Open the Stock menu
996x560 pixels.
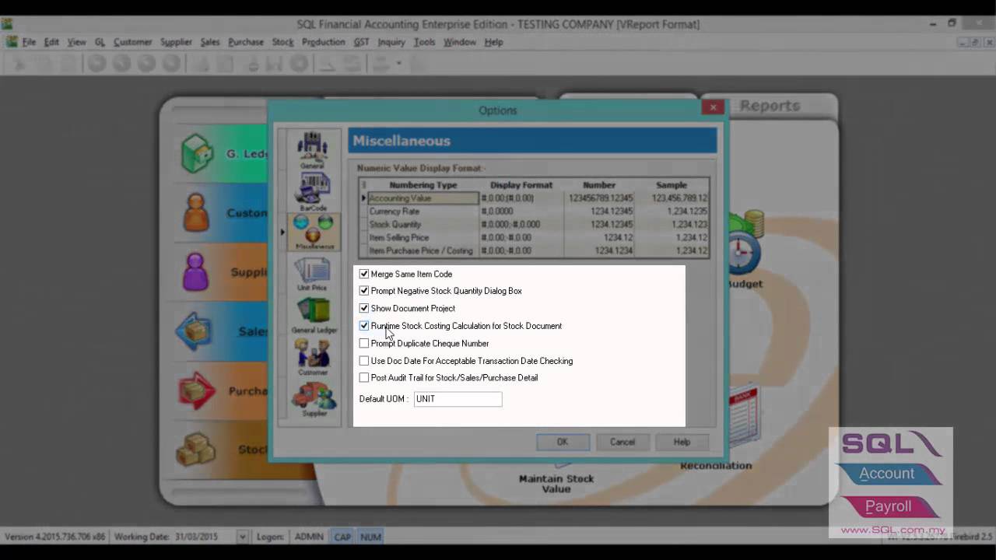(x=282, y=42)
